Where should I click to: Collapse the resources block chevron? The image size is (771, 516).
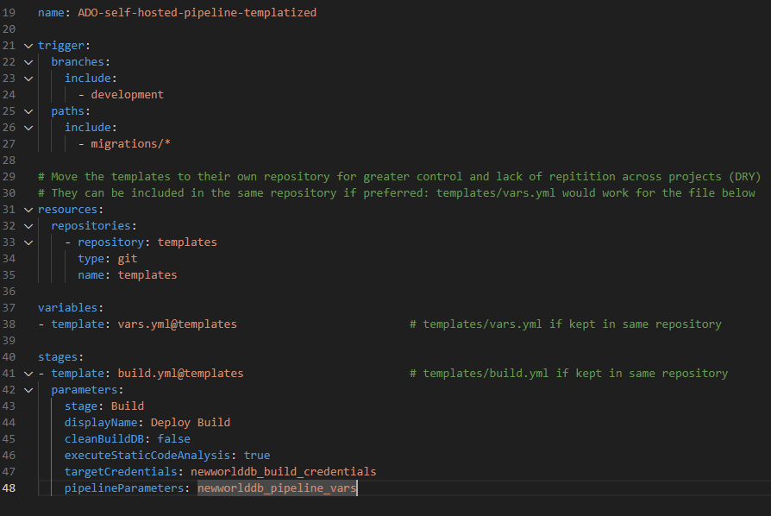[28, 210]
